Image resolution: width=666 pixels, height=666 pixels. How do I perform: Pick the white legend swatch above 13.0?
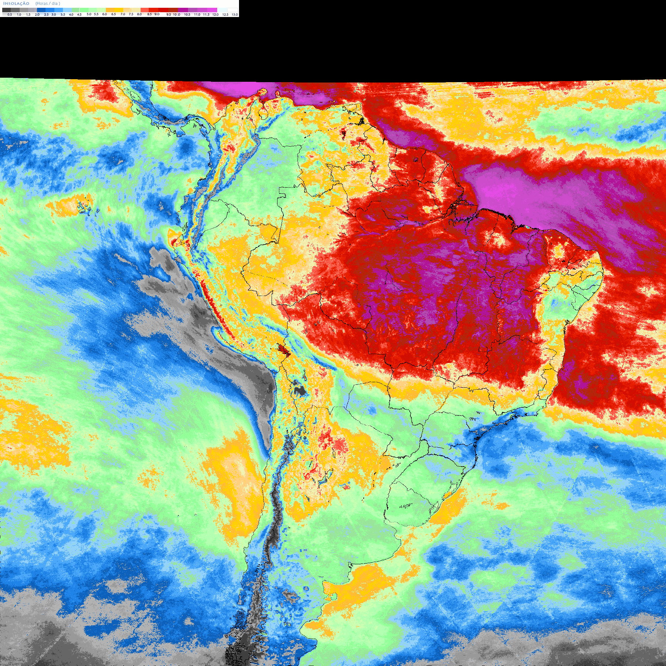pos(232,10)
